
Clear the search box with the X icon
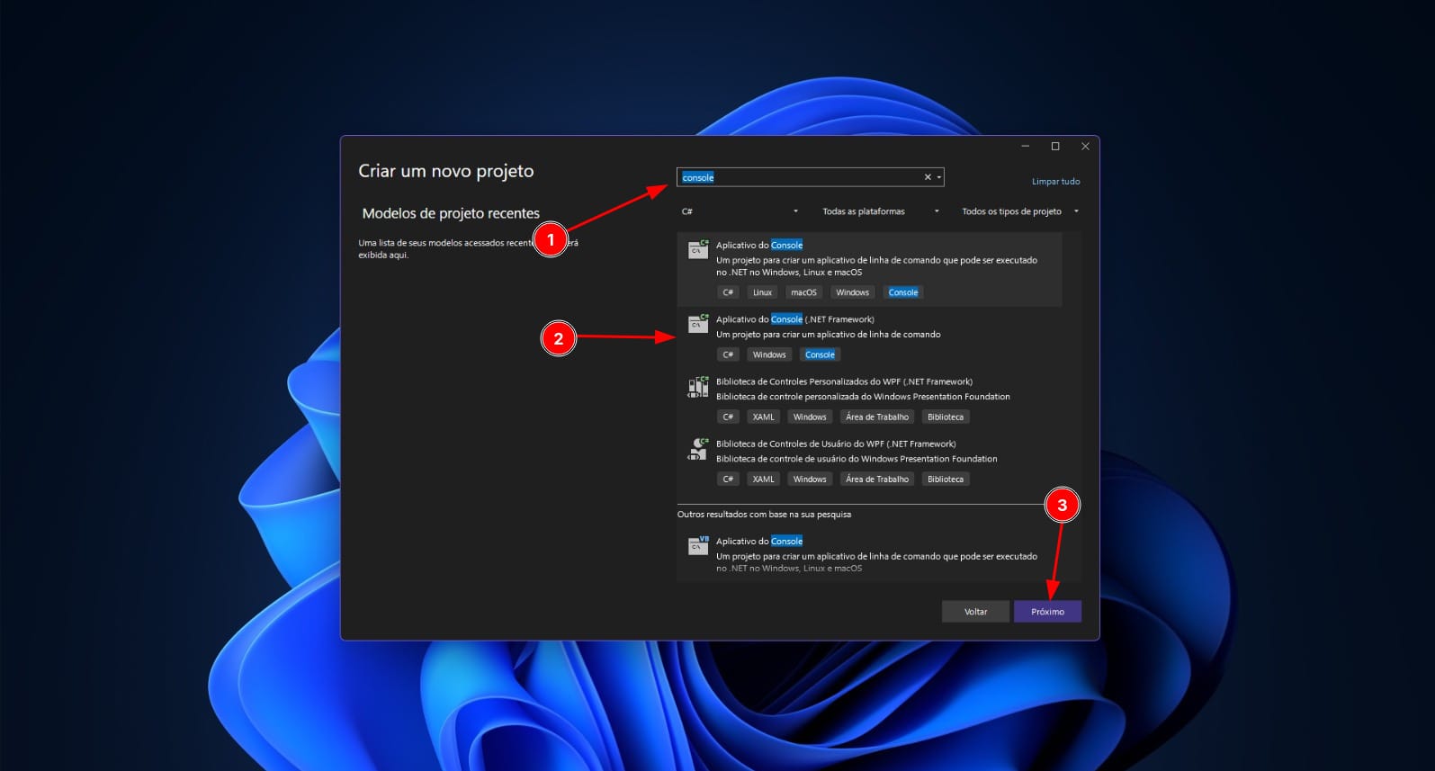click(x=928, y=177)
